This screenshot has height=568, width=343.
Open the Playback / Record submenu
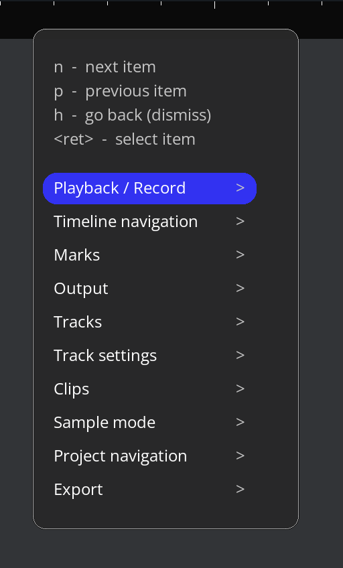149,188
